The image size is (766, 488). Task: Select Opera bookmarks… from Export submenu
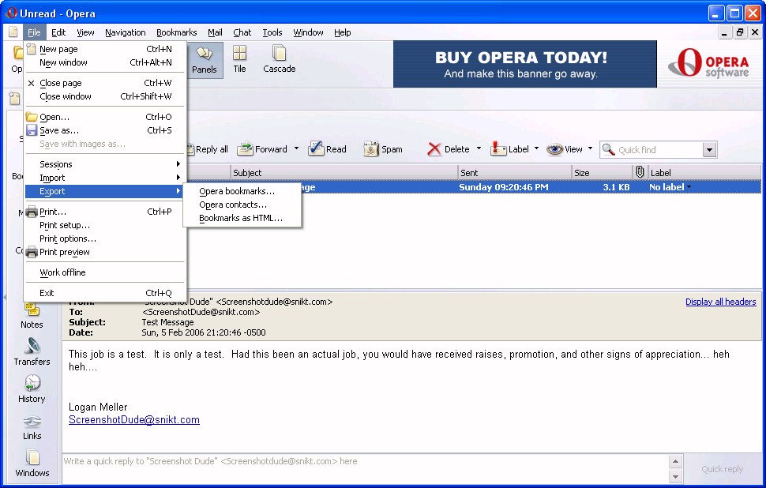[237, 191]
